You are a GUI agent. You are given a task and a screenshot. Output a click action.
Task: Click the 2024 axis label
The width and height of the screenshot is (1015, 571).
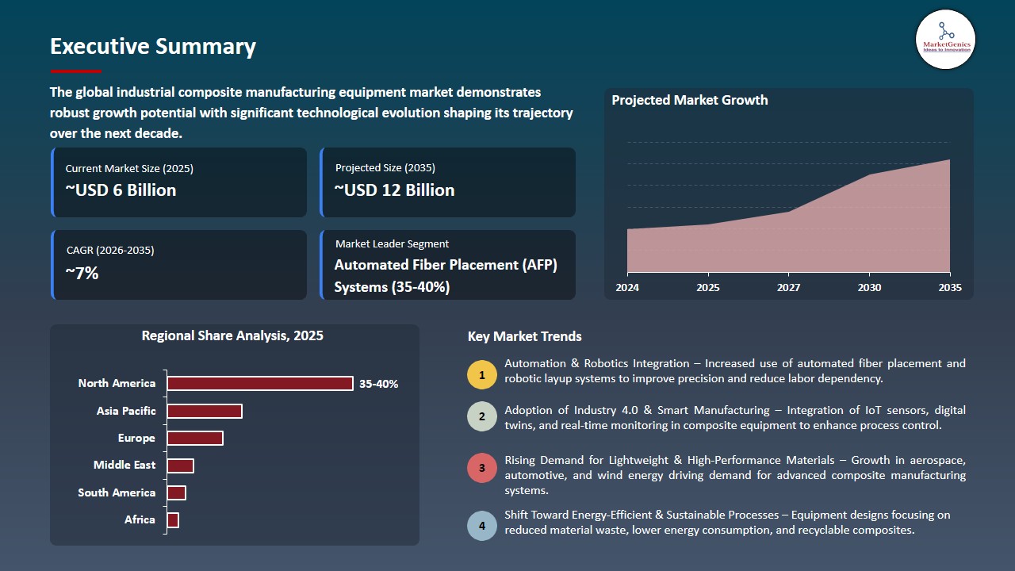click(627, 288)
